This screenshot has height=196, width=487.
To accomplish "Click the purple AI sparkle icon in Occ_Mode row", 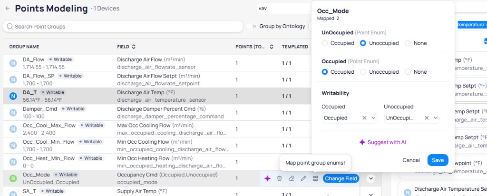I will (x=267, y=178).
